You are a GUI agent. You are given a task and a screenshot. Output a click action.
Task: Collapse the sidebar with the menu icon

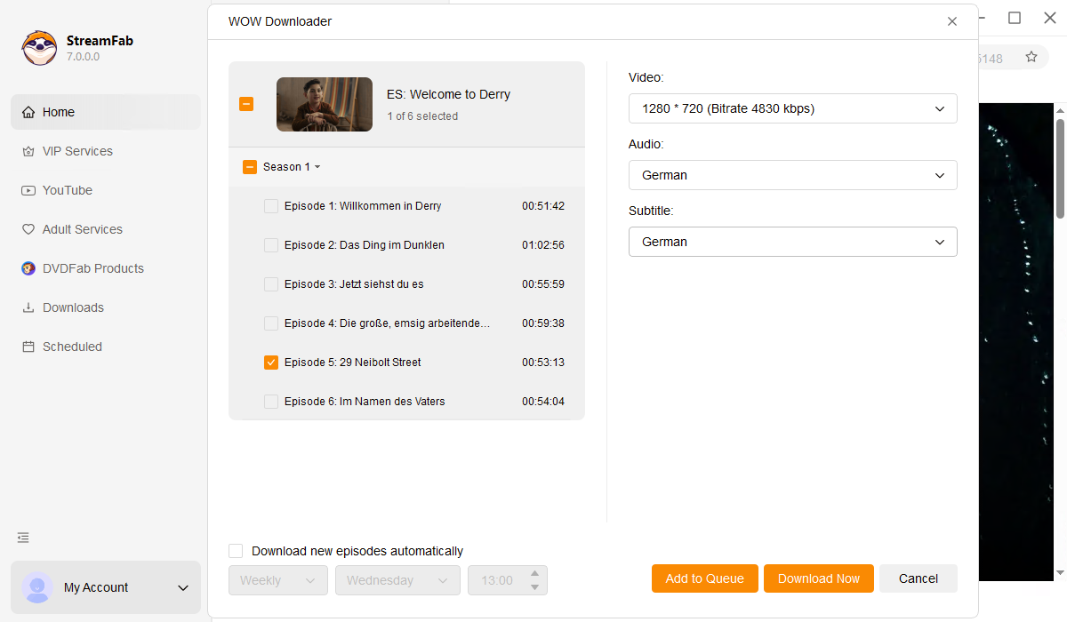point(23,538)
